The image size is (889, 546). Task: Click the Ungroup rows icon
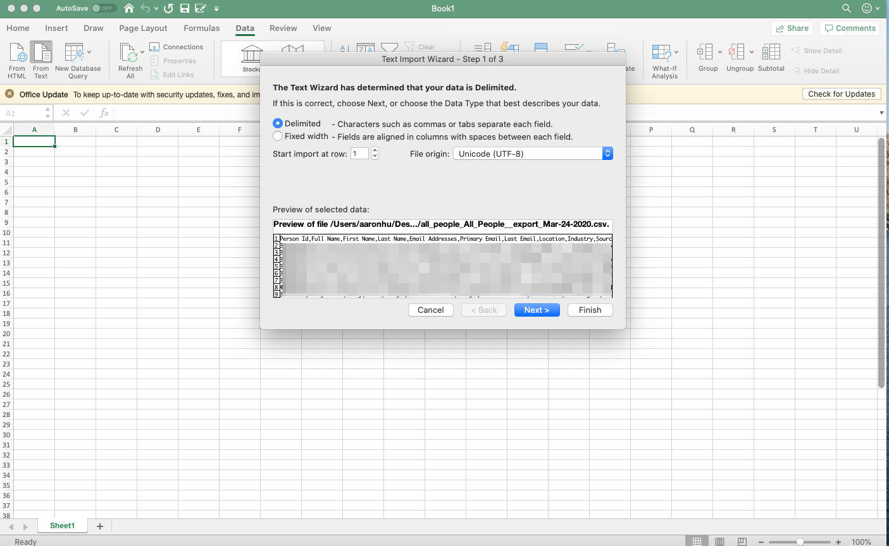click(736, 52)
